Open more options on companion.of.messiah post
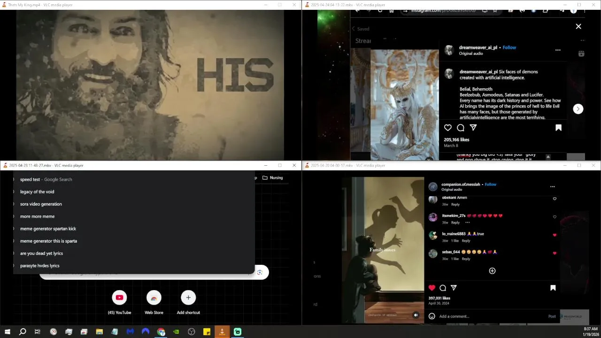 click(x=552, y=187)
